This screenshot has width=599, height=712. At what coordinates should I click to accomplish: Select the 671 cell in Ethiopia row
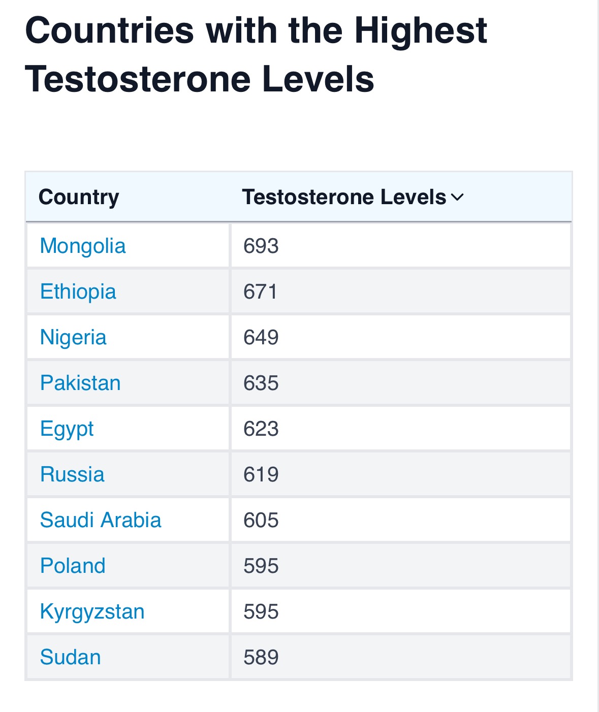pos(261,292)
